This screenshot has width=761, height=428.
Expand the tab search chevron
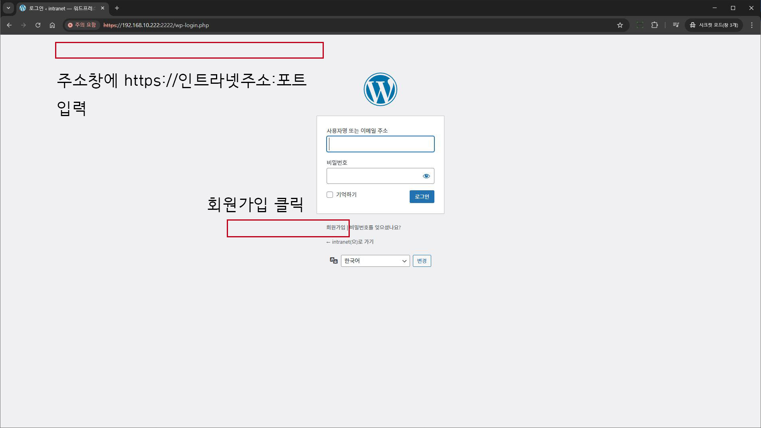pos(8,8)
